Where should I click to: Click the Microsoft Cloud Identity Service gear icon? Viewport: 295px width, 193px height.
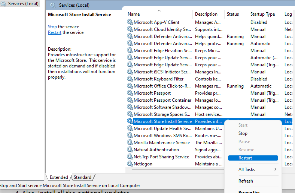(x=130, y=29)
